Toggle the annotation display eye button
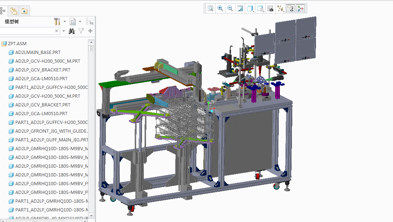The width and height of the screenshot is (393, 222). click(290, 8)
